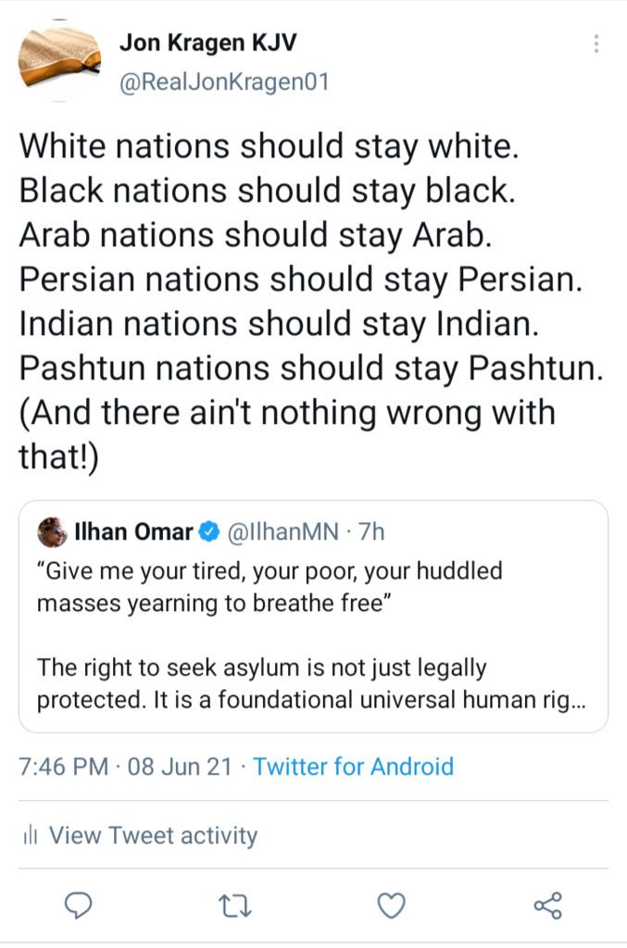Open the three-dot more options menu
The width and height of the screenshot is (627, 948).
pos(596,44)
